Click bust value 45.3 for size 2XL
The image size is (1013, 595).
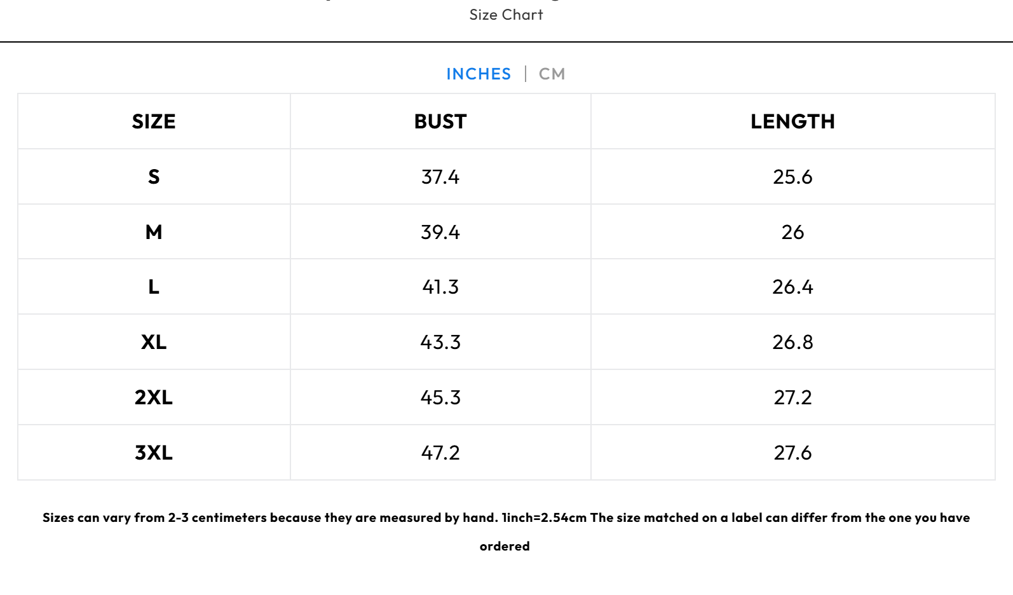tap(440, 397)
